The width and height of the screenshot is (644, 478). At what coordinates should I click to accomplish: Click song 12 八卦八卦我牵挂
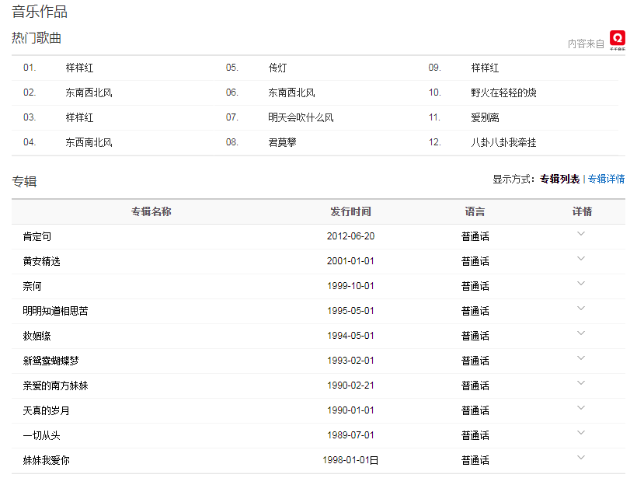pos(503,142)
